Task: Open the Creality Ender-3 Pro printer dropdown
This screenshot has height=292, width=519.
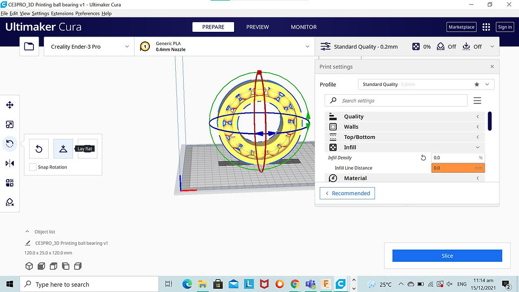Action: click(x=89, y=47)
